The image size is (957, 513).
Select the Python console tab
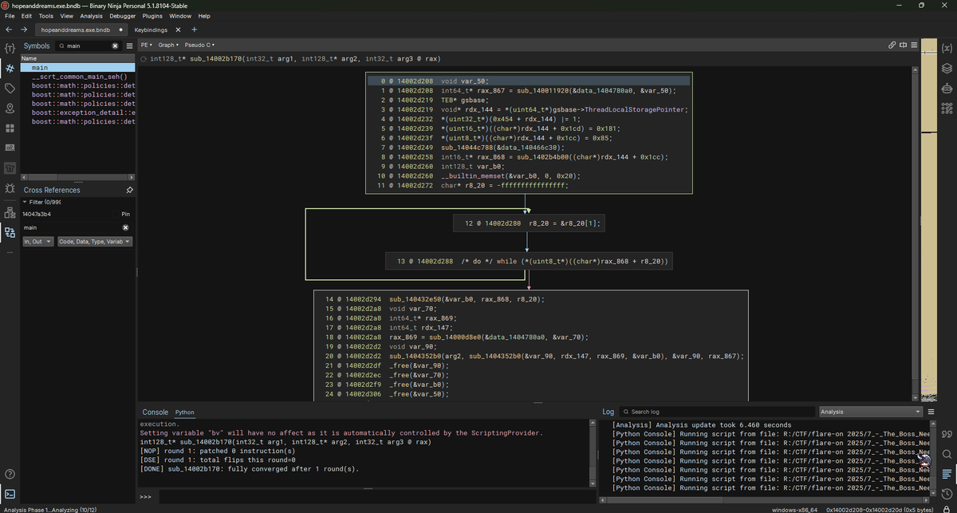(x=185, y=412)
